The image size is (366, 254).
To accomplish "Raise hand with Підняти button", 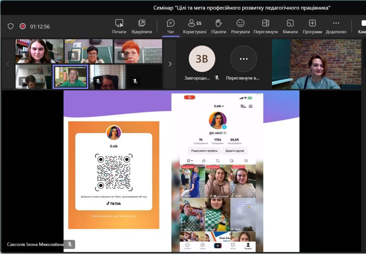I will click(x=218, y=26).
